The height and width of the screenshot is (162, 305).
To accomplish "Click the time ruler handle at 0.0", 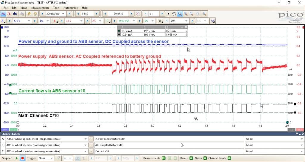I will tap(18, 123).
